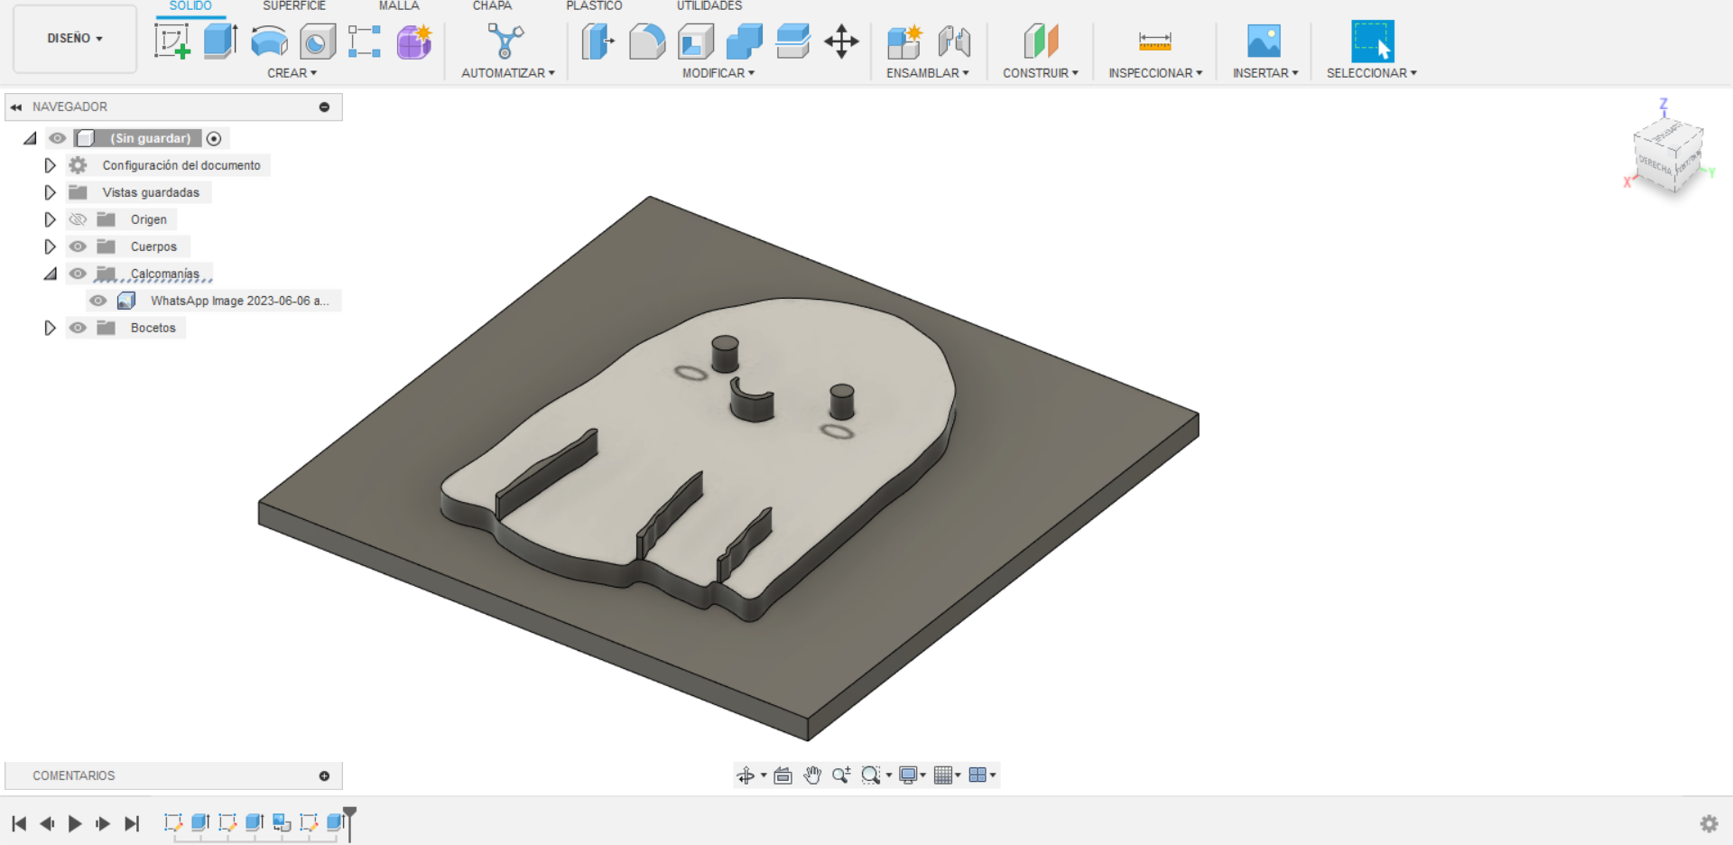
Task: Click the Measure ruler icon
Action: point(1155,42)
